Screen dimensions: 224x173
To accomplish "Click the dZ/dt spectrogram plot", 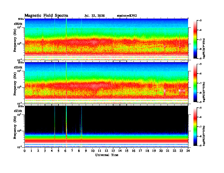I will coord(106,127).
